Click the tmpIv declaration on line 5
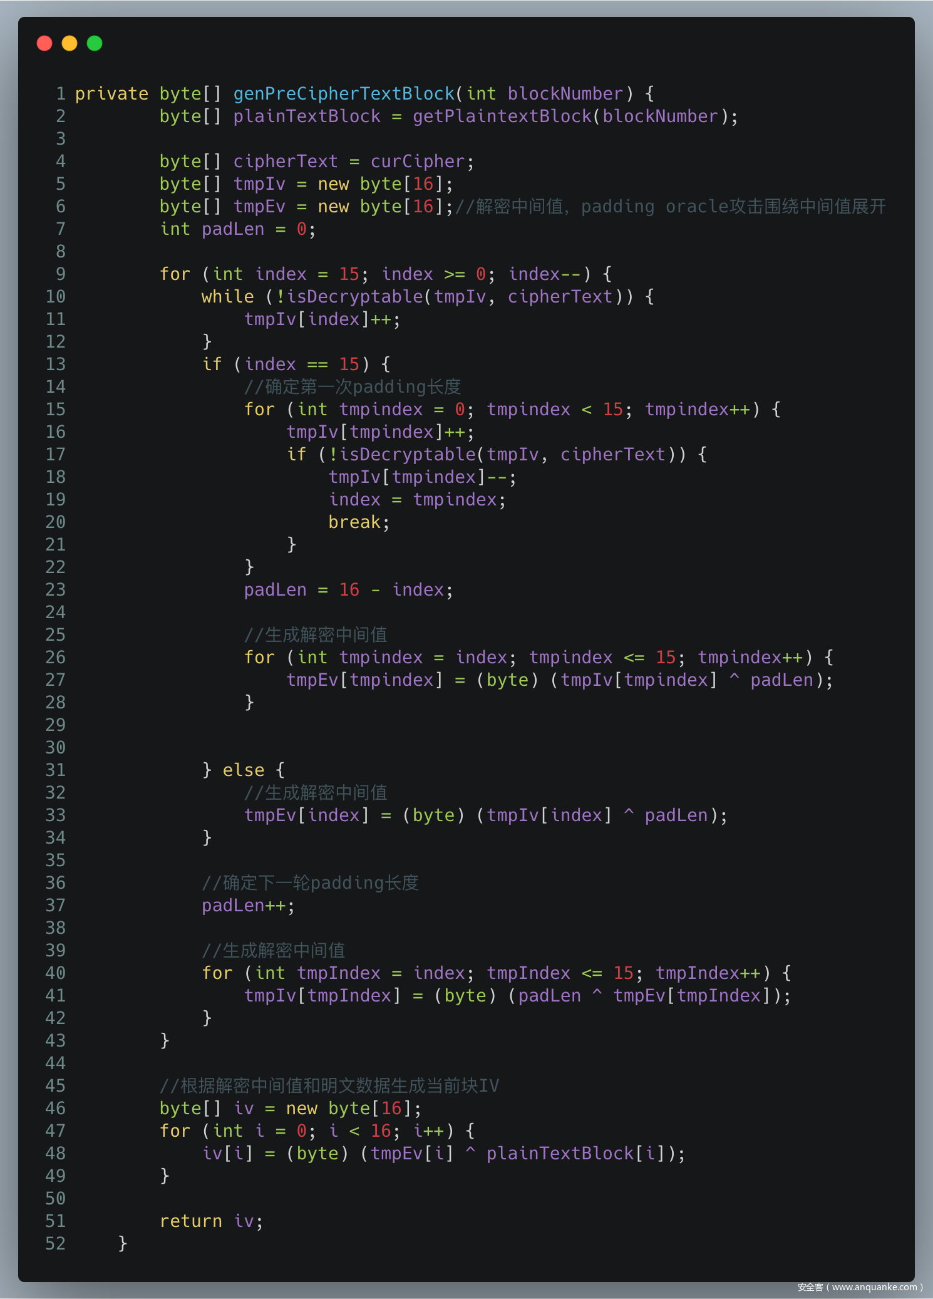933x1299 pixels. point(259,184)
